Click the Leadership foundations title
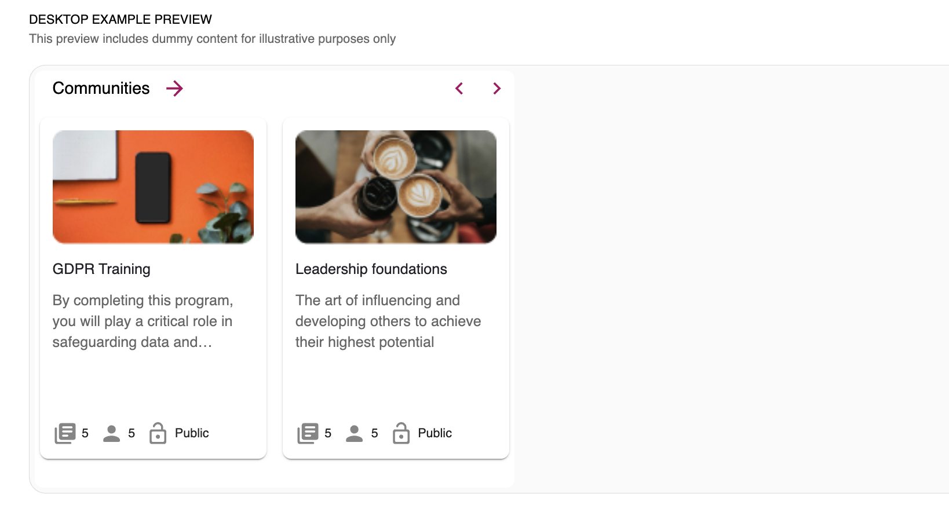Viewport: 949px width, 512px height. [371, 269]
